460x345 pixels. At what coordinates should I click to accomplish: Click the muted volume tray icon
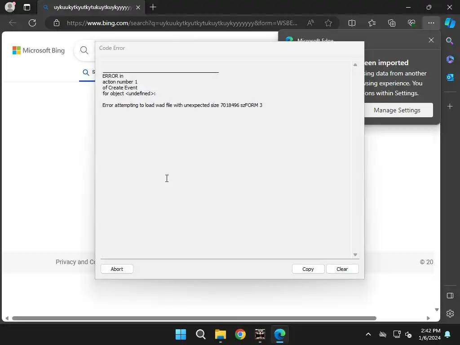(x=408, y=334)
